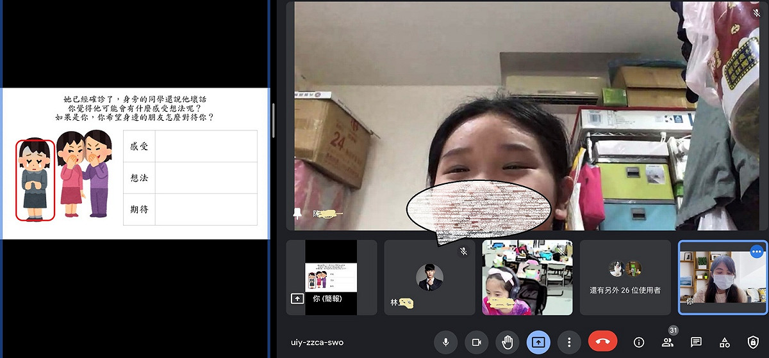Select the classroom girl video tile
Screen dimensions: 769x358
point(527,277)
